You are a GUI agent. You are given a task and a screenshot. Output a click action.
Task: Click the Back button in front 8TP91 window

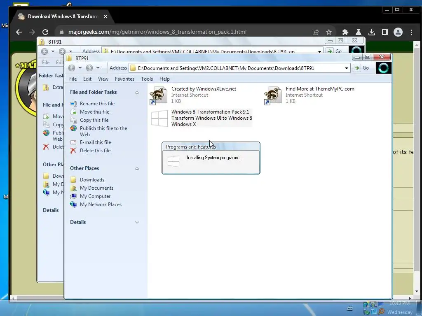pos(72,68)
